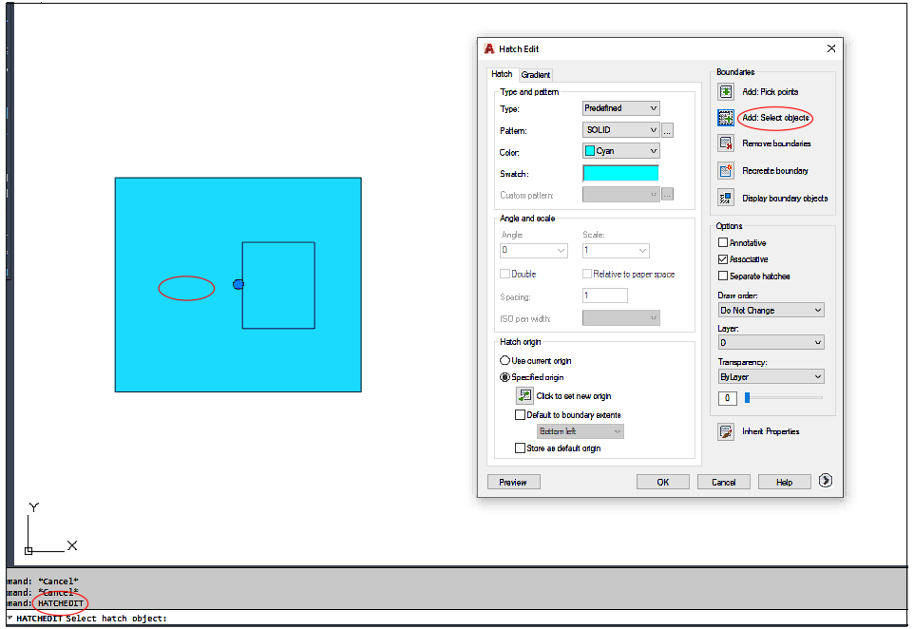Click the Add: Pick points icon

[726, 92]
